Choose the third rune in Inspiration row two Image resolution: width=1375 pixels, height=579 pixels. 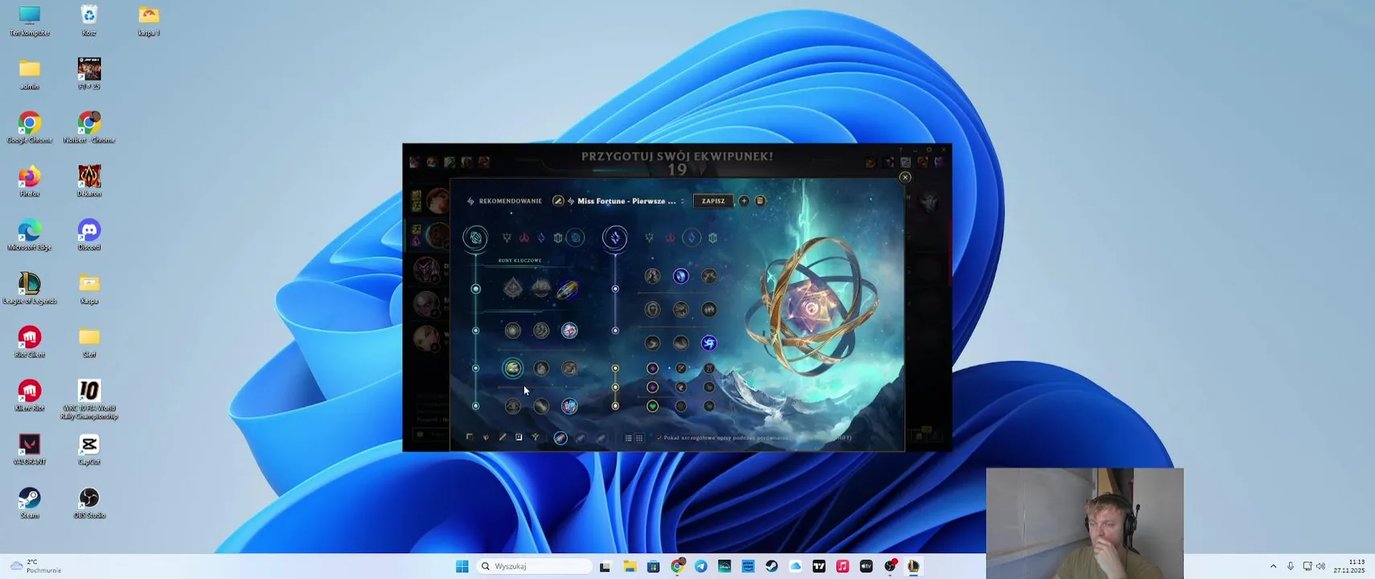pos(569,368)
